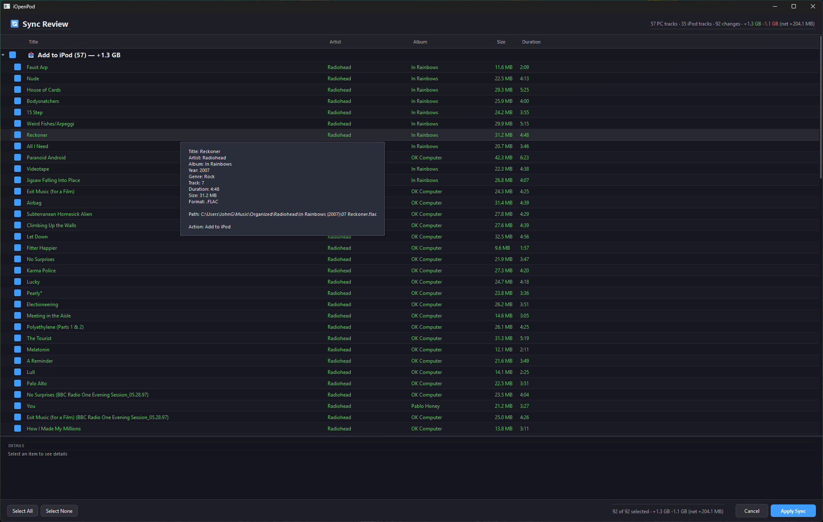Viewport: 823px width, 522px height.
Task: Collapse the Add to iPod (57) group
Action: click(x=3, y=55)
